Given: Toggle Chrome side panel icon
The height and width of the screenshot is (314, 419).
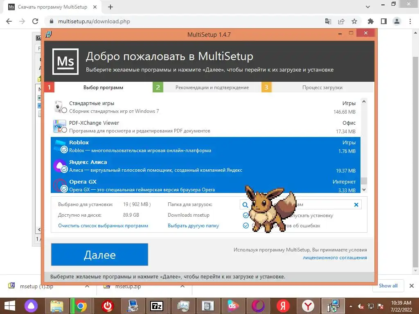Looking at the screenshot, I should click(x=384, y=21).
